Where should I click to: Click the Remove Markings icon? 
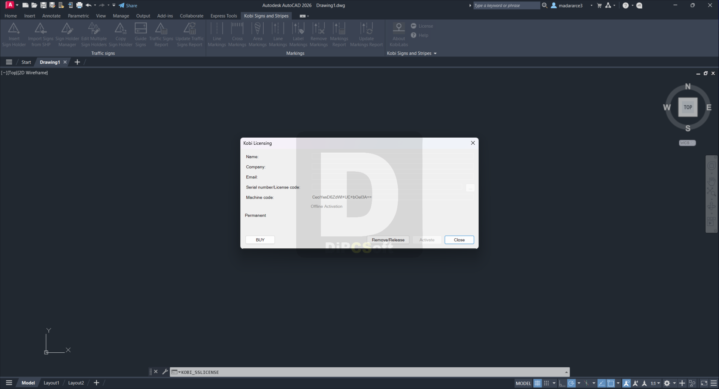[319, 28]
